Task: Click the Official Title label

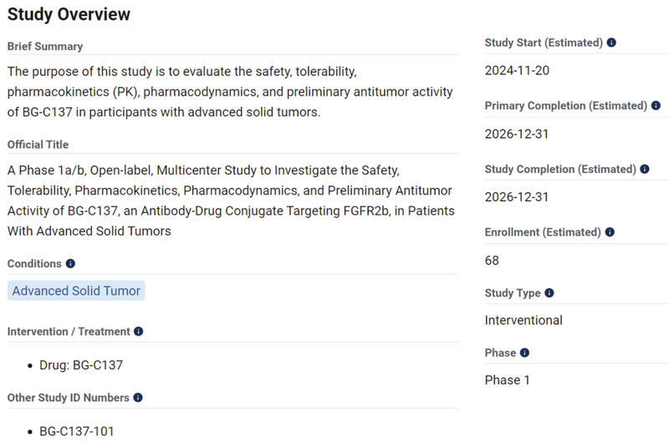Action: point(38,145)
